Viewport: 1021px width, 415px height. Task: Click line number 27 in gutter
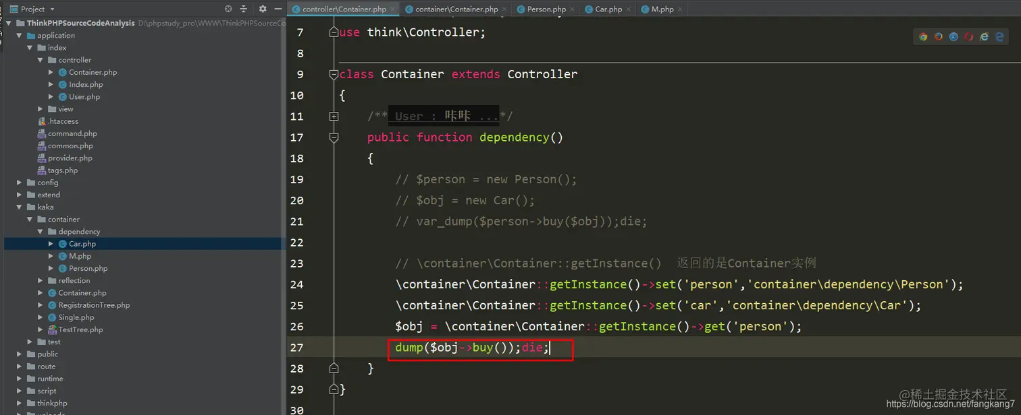tap(296, 348)
